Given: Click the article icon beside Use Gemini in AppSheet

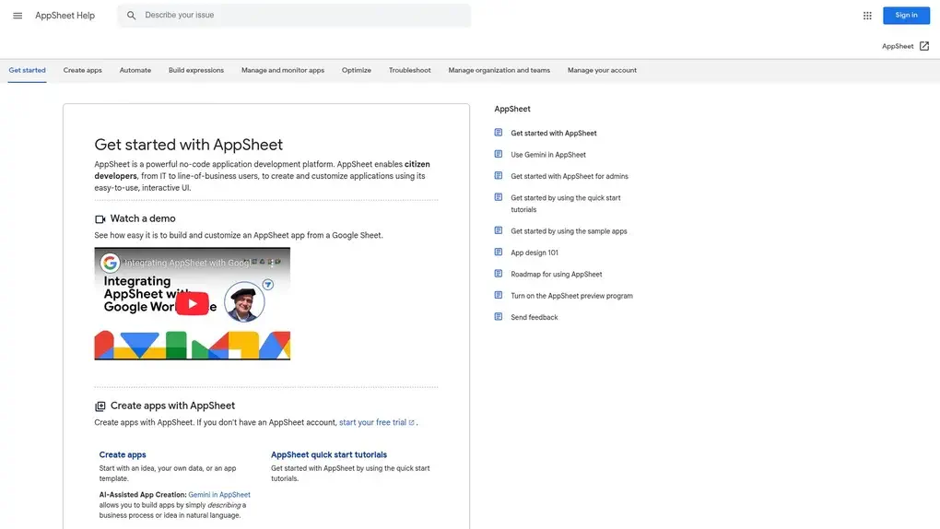Looking at the screenshot, I should 499,154.
